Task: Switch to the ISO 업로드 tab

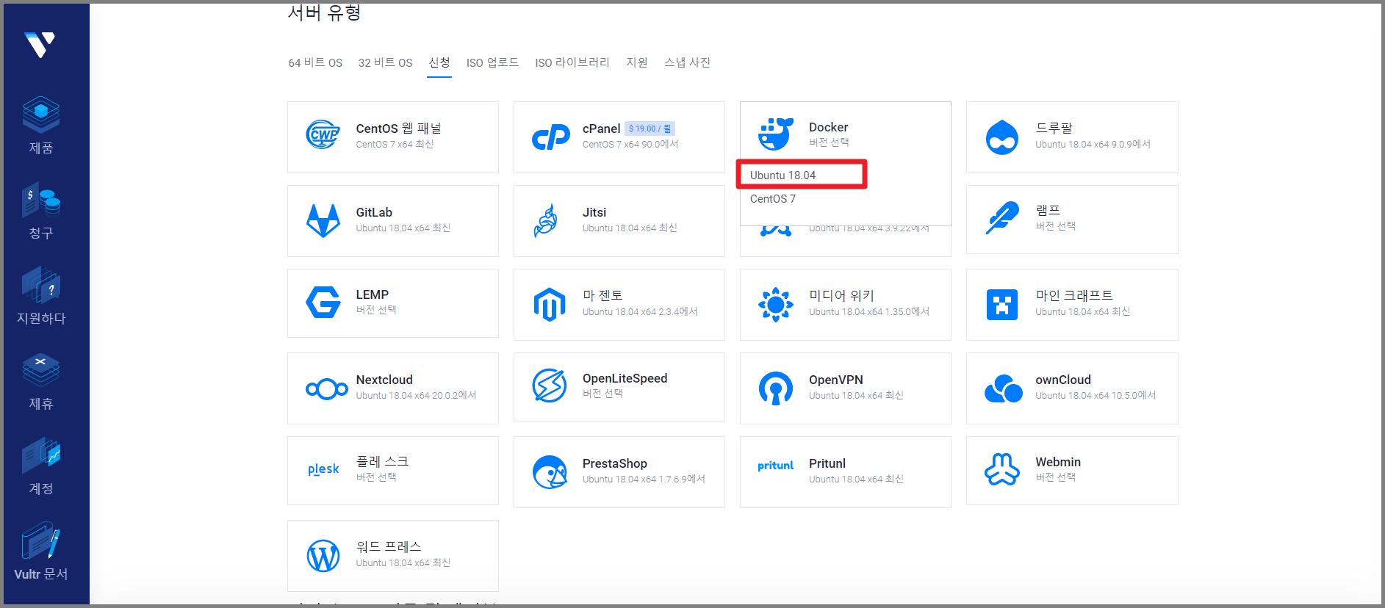Action: coord(492,62)
